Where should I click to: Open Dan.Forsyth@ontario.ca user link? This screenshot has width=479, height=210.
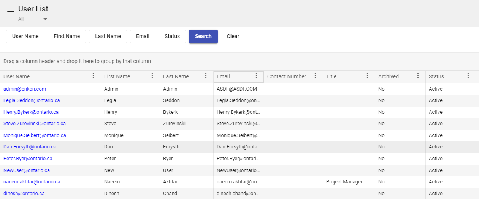pos(30,147)
